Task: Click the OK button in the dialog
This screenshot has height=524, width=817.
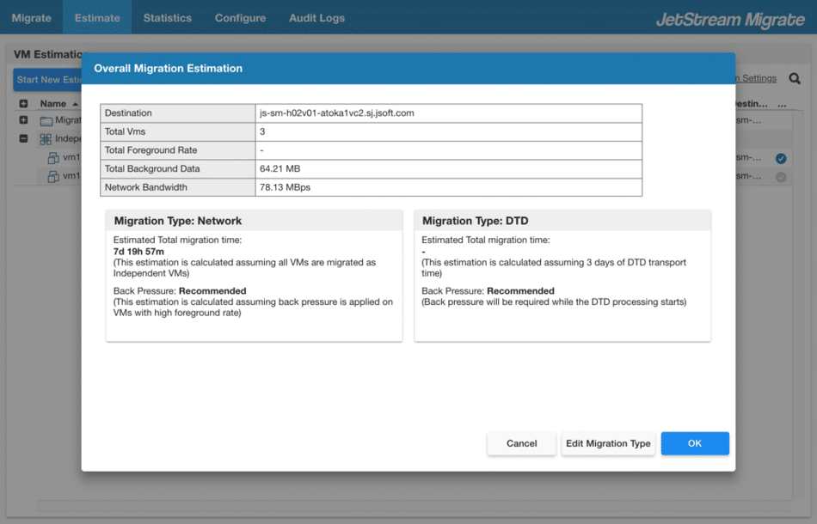Action: click(x=695, y=443)
